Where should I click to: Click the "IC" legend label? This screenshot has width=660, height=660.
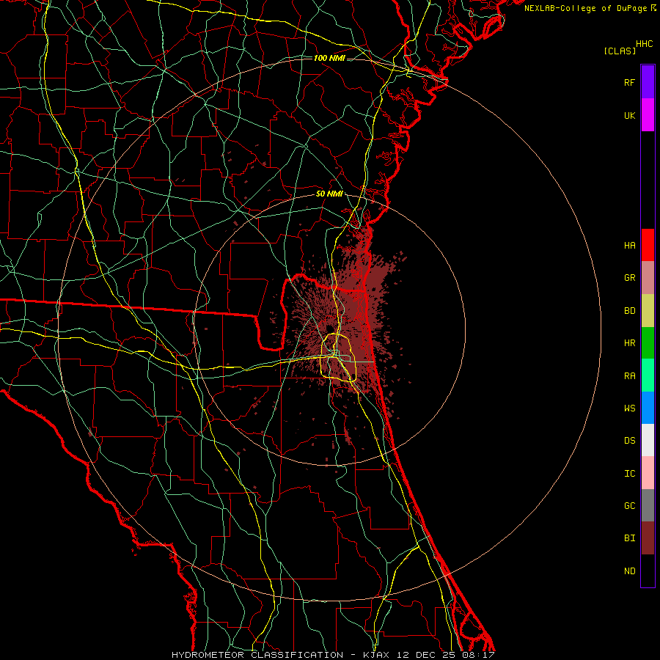click(x=629, y=474)
